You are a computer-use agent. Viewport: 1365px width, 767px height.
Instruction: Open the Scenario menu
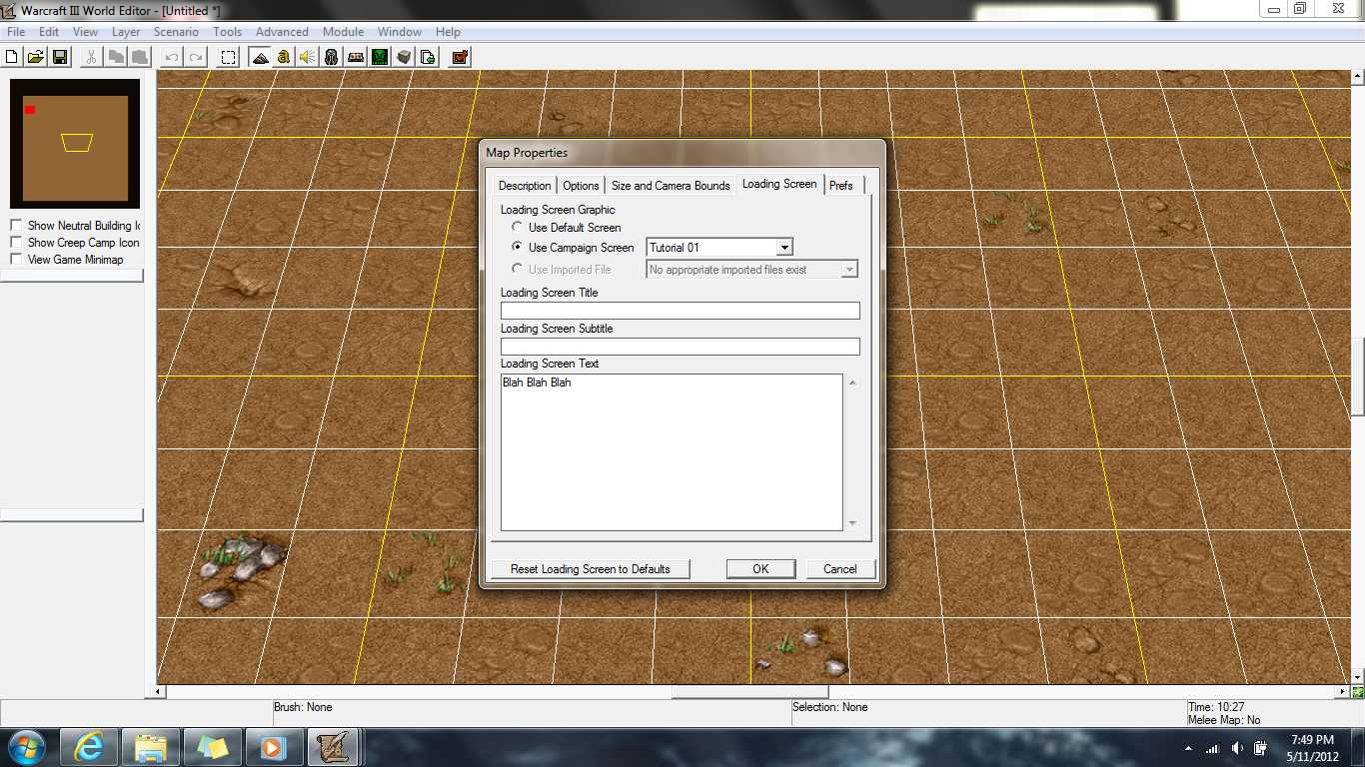pyautogui.click(x=176, y=32)
